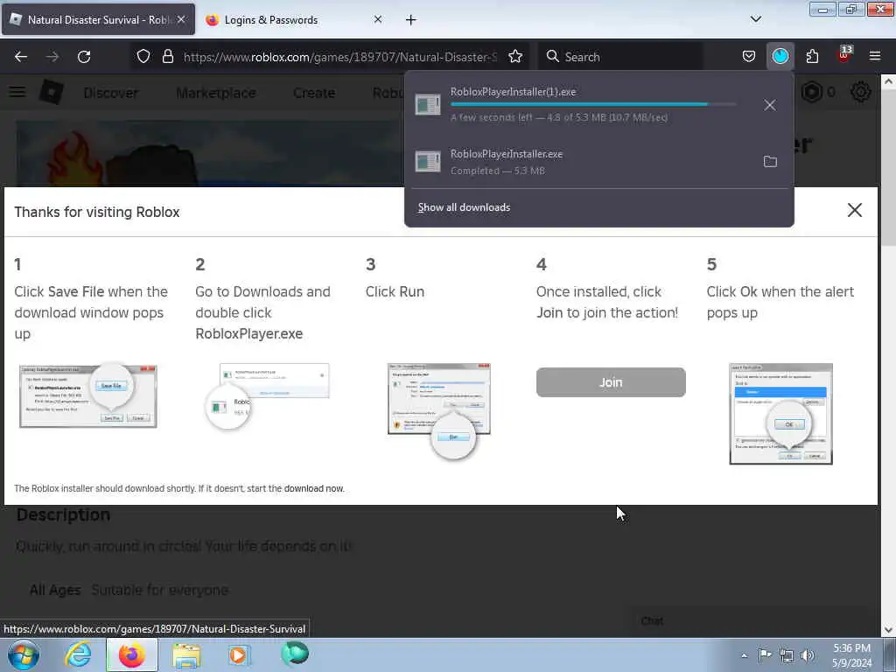Cancel RobloxPlayerInstaller(1).exe download

(x=770, y=105)
